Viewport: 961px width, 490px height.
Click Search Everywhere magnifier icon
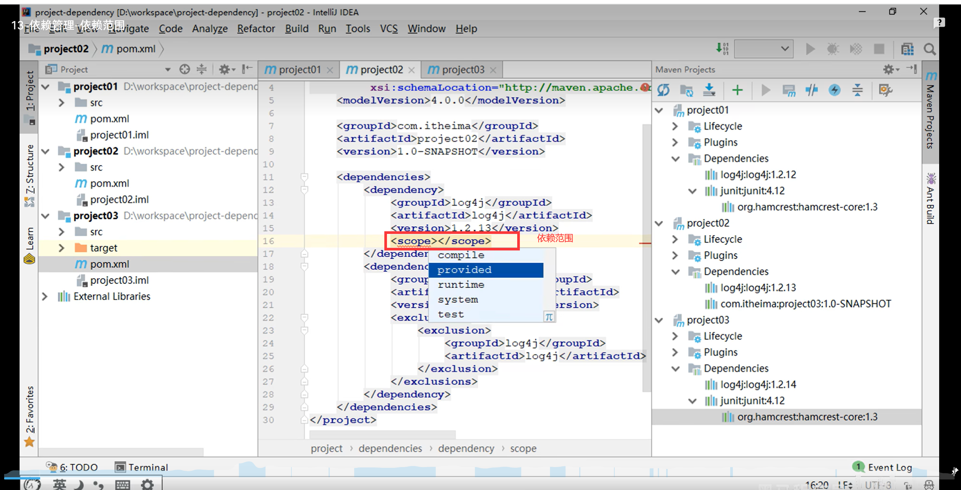929,49
